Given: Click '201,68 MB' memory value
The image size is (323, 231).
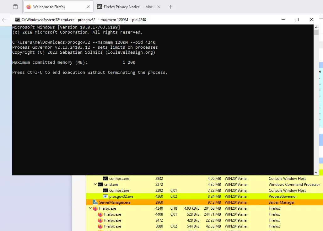Looking at the screenshot, I should [213, 208].
